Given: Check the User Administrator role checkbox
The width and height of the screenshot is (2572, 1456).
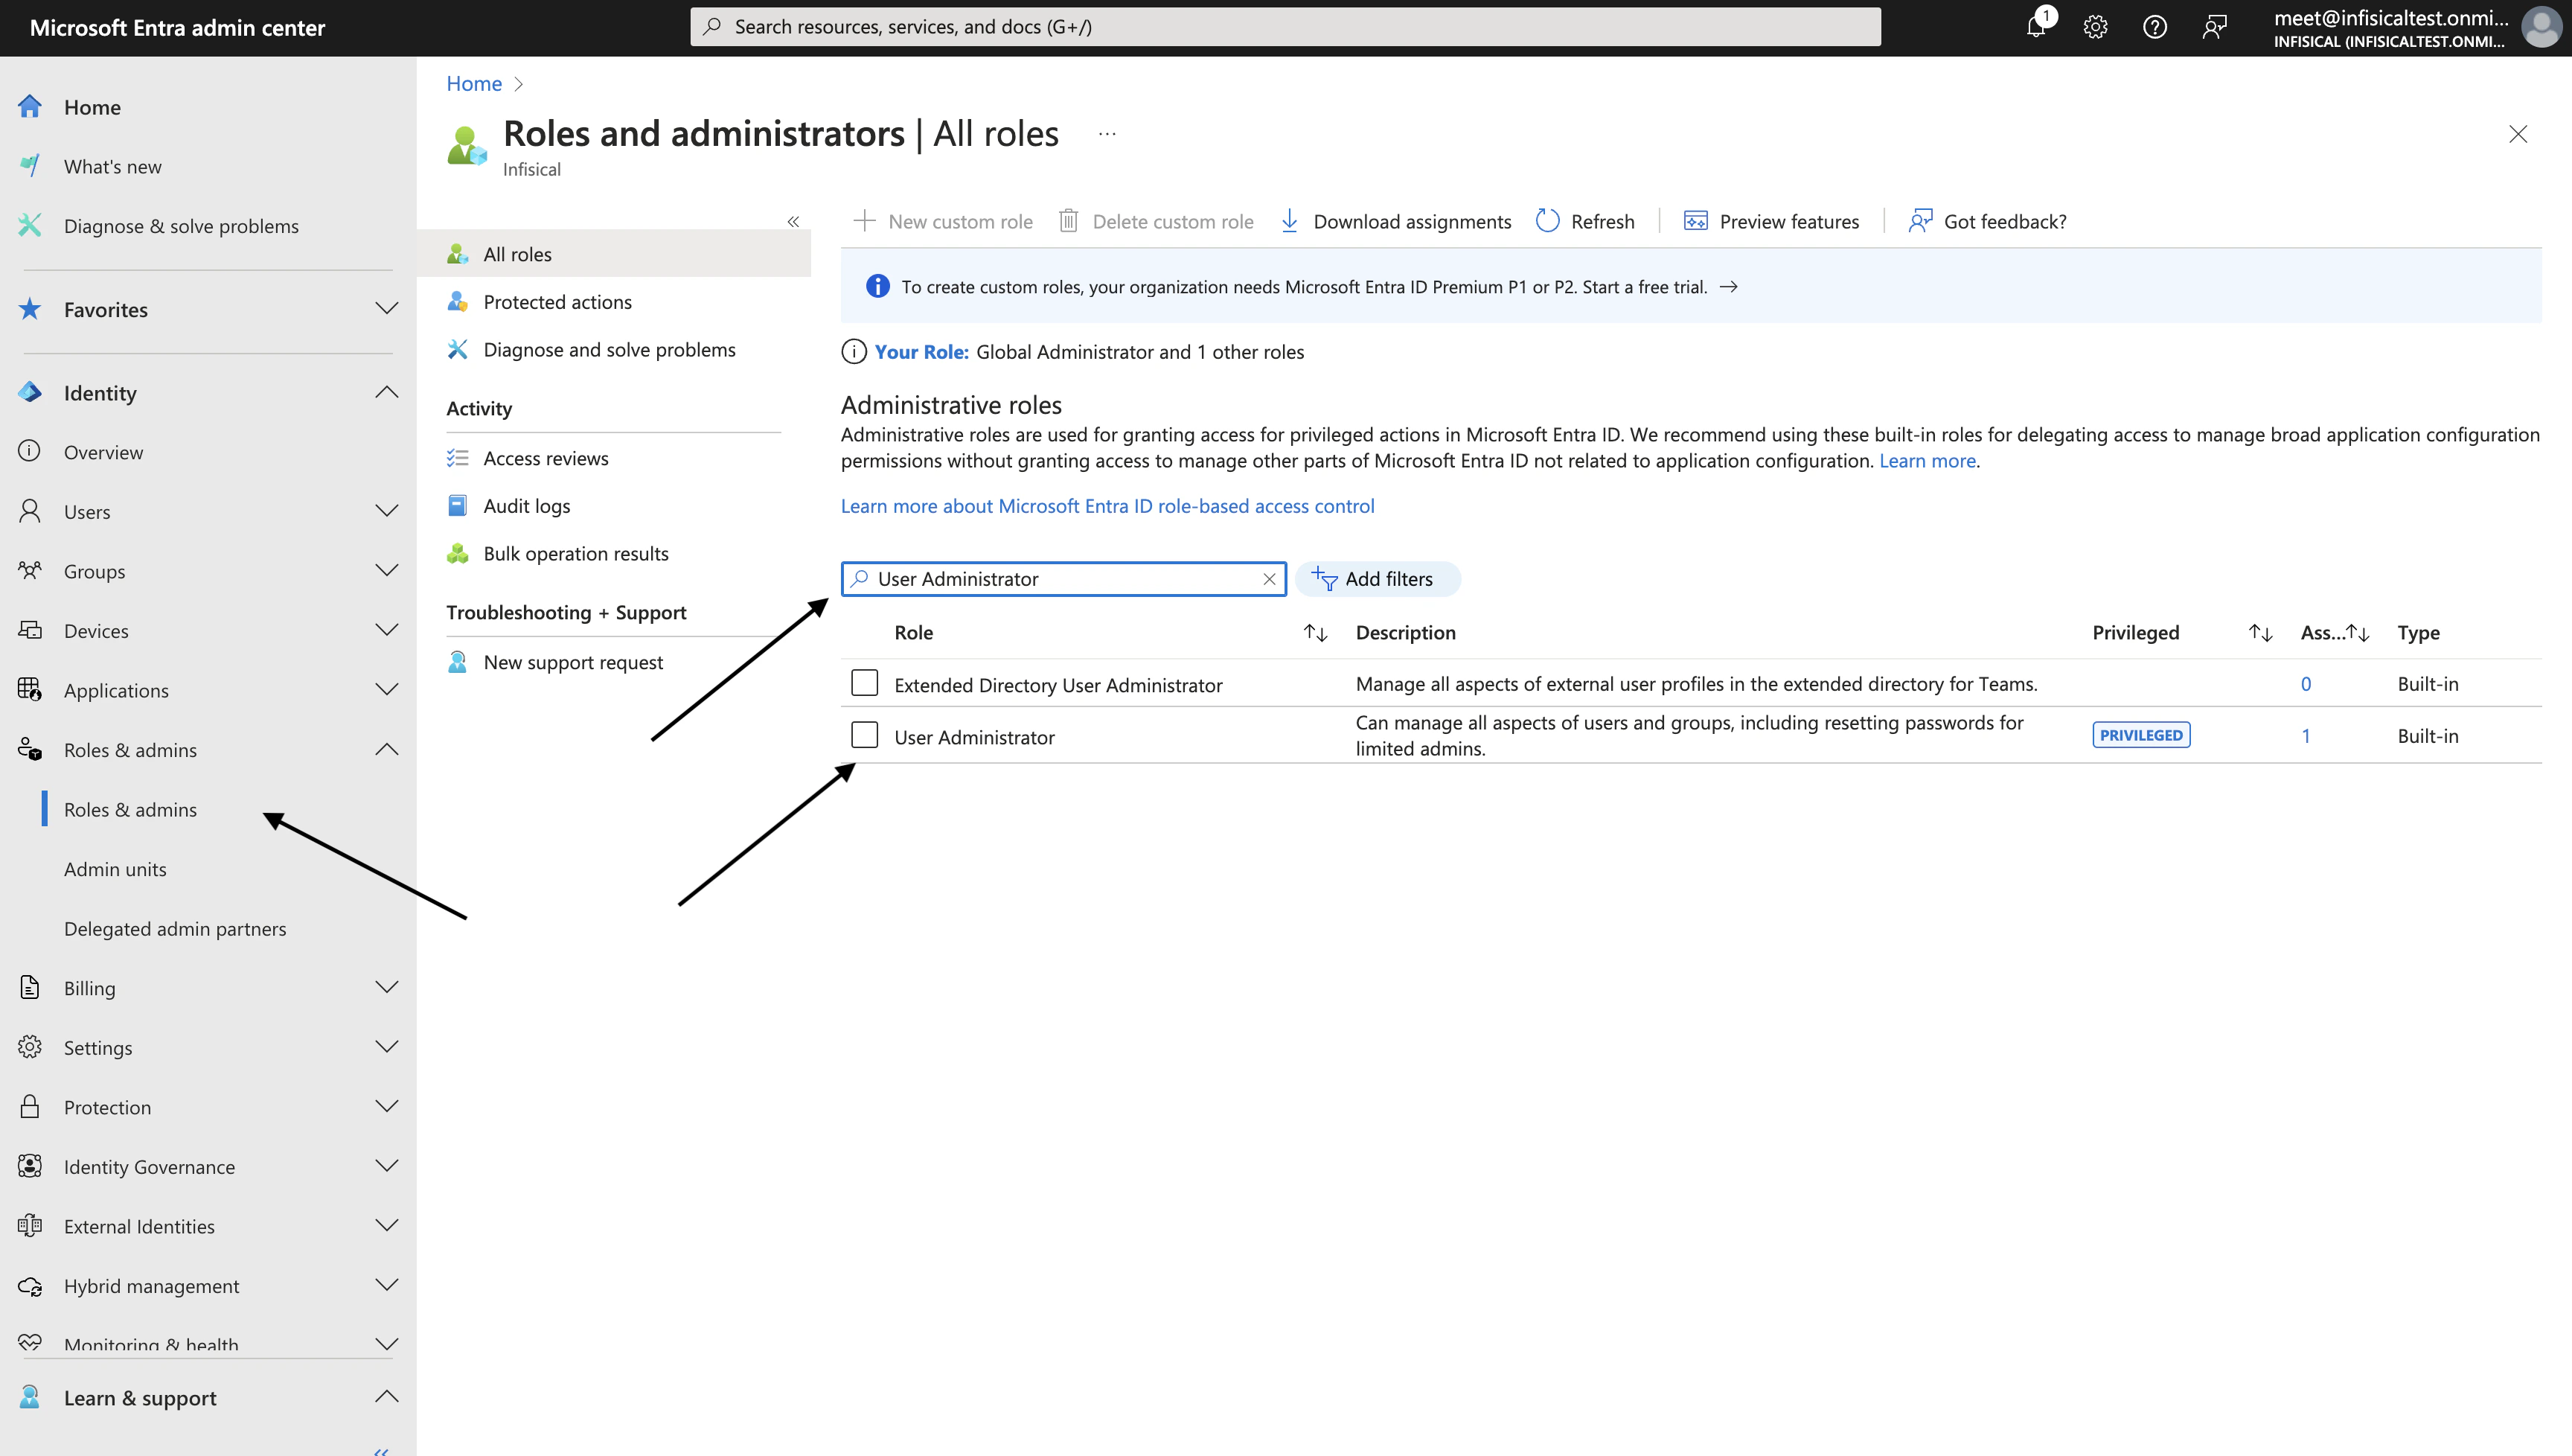Looking at the screenshot, I should coord(865,735).
